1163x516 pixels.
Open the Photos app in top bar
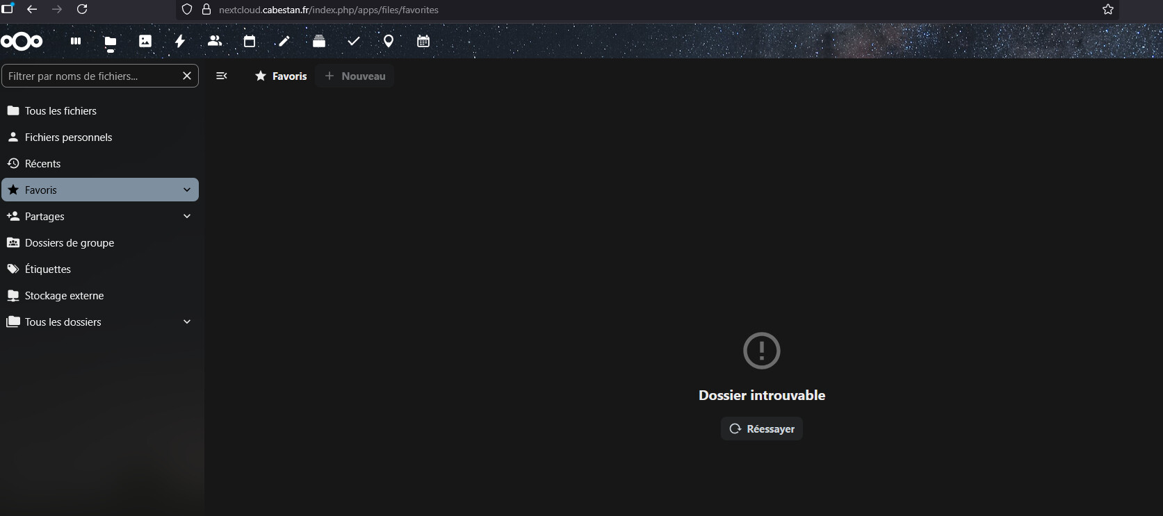tap(145, 41)
